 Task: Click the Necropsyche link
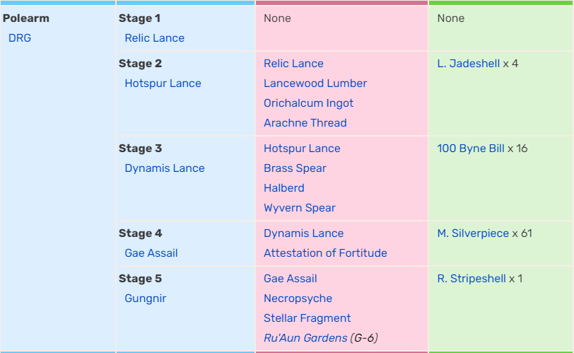point(298,299)
